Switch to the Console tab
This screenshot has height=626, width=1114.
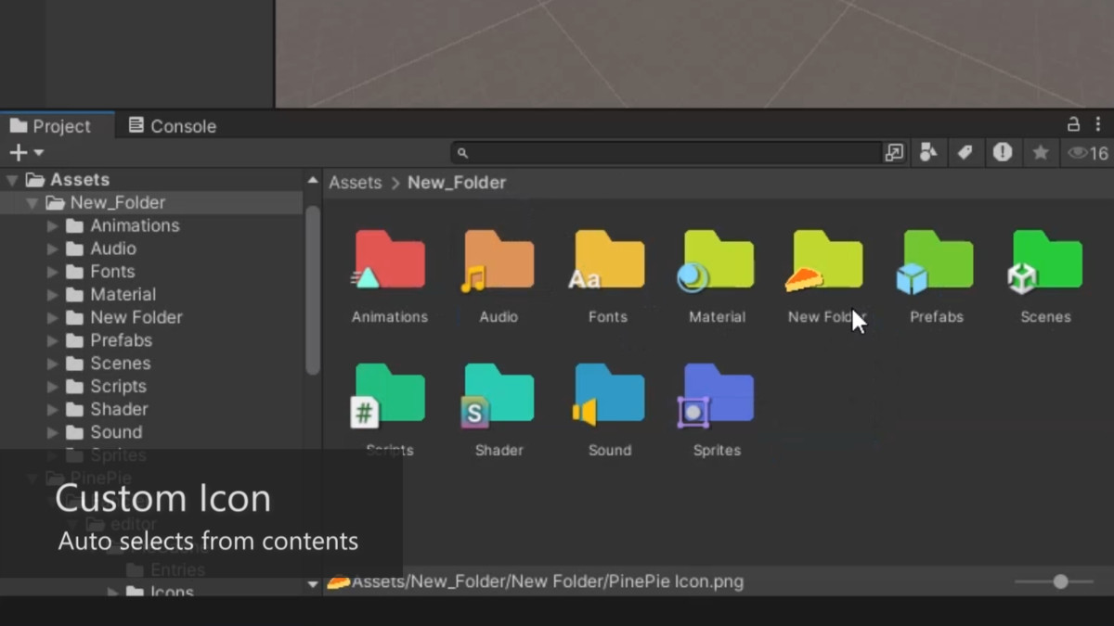coord(172,126)
